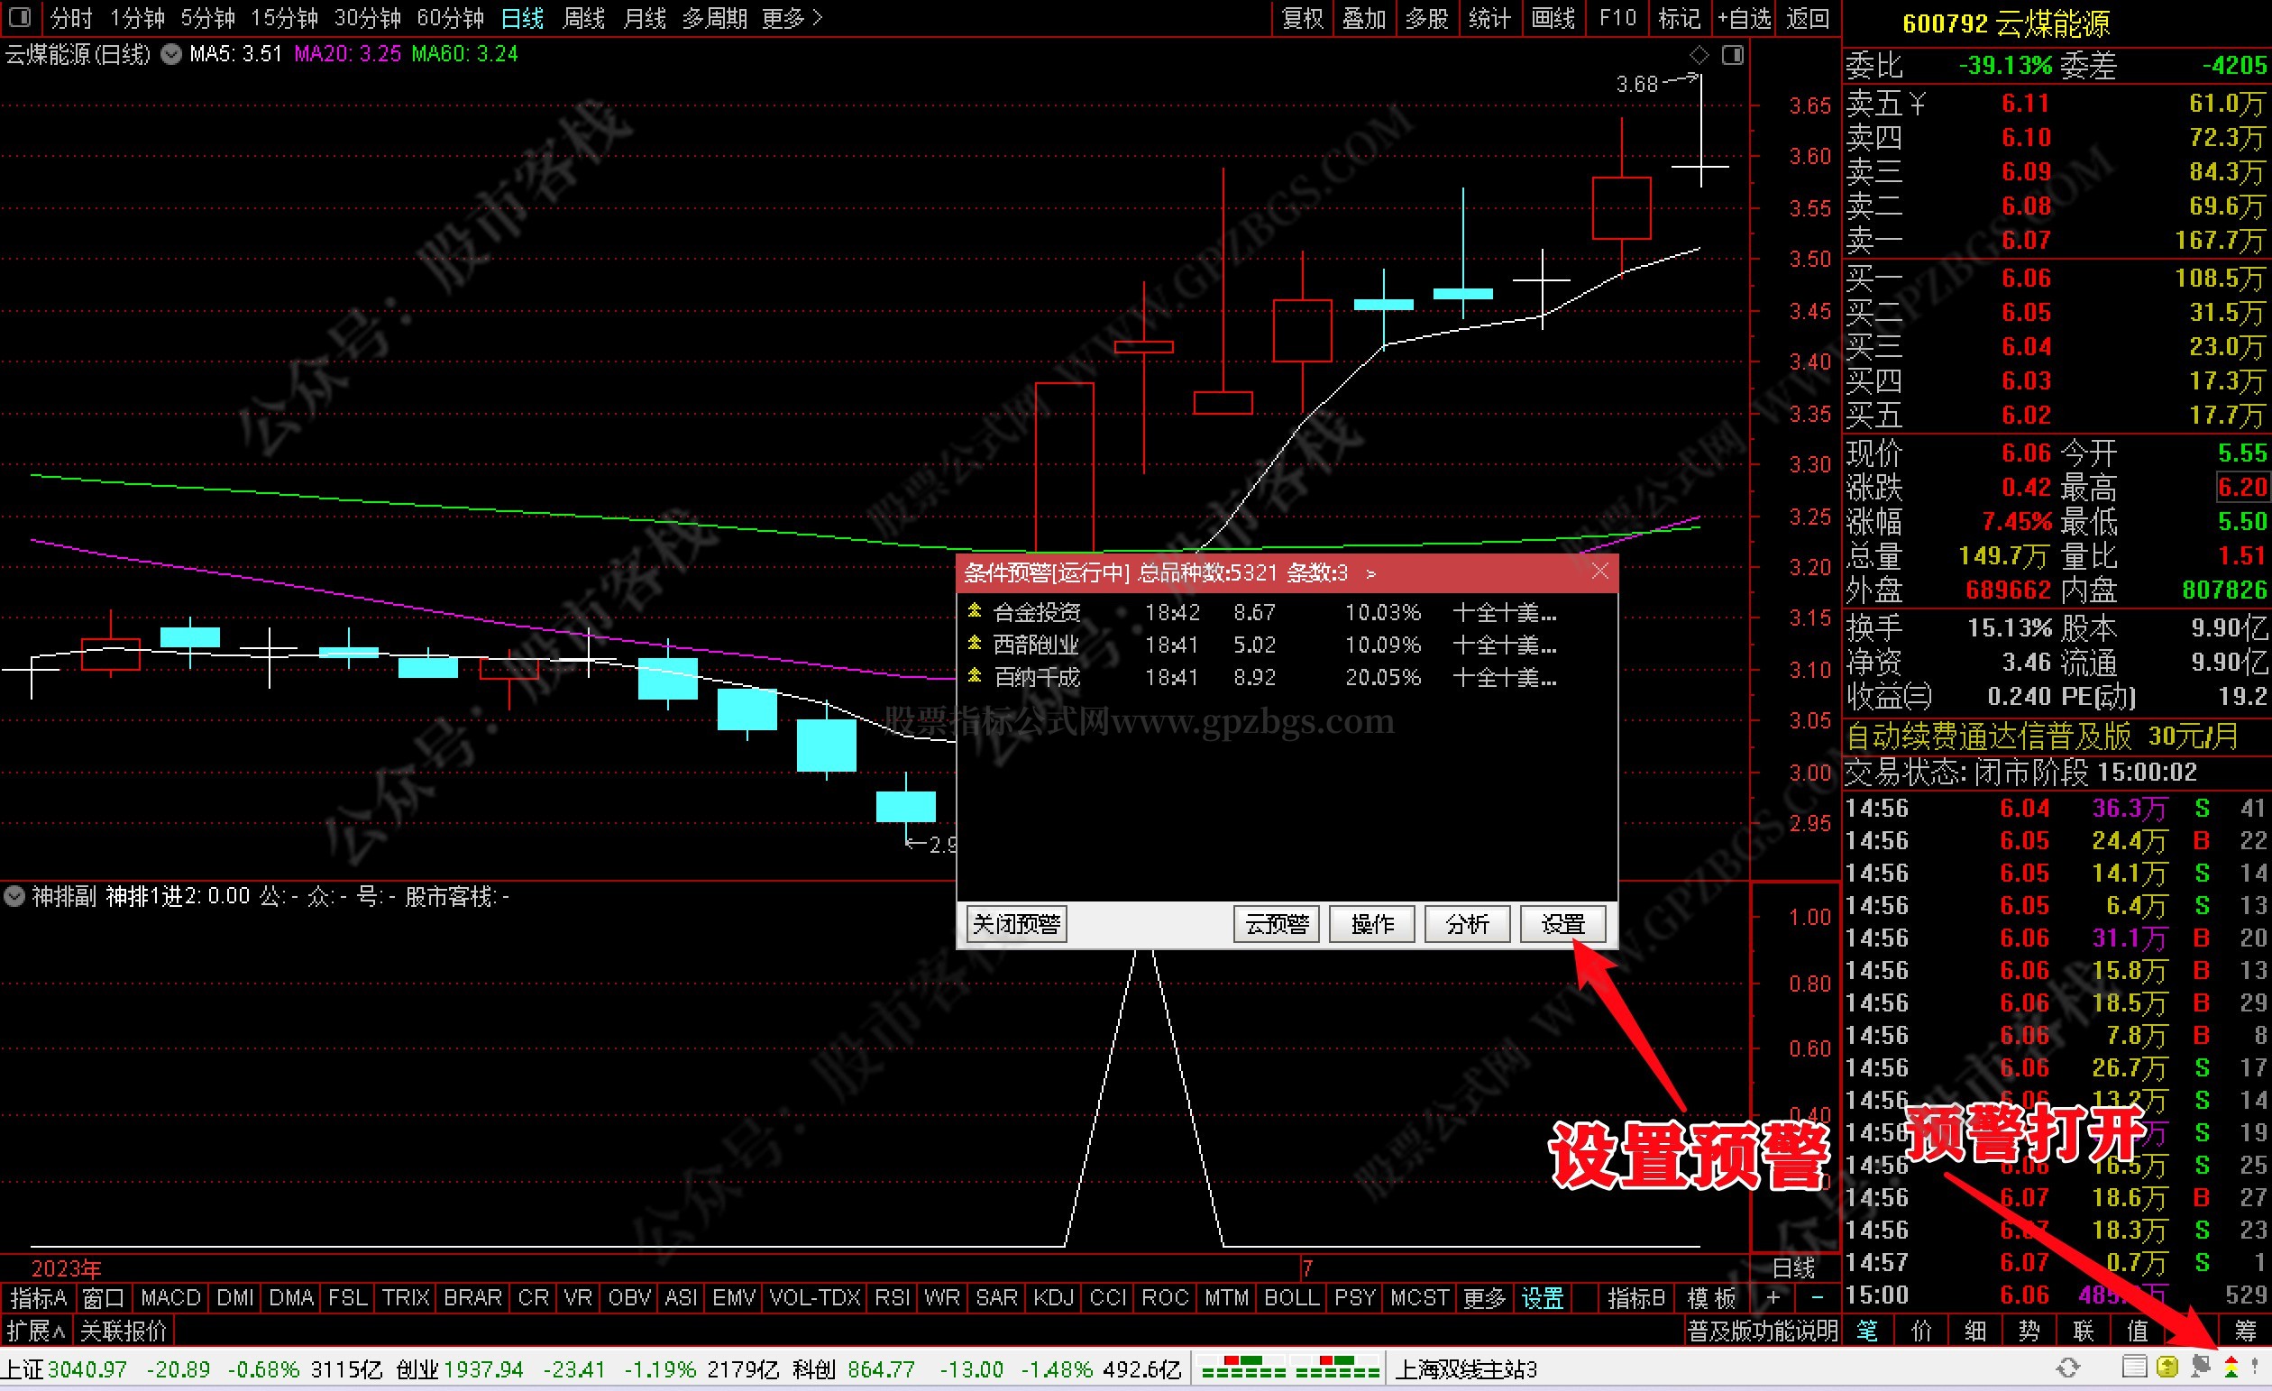Image resolution: width=2272 pixels, height=1391 pixels.
Task: Click 分析 button in alert dialog
Action: (x=1467, y=924)
